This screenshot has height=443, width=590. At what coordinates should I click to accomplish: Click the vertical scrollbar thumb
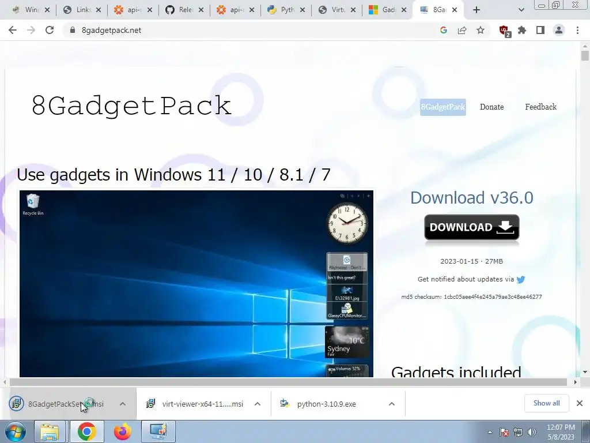click(585, 55)
